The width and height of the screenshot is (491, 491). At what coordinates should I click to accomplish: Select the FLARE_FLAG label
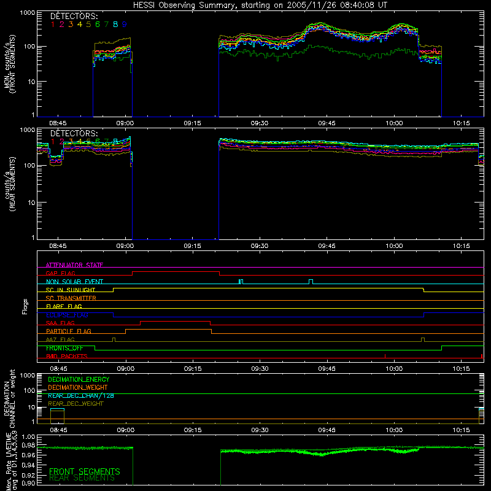click(64, 306)
